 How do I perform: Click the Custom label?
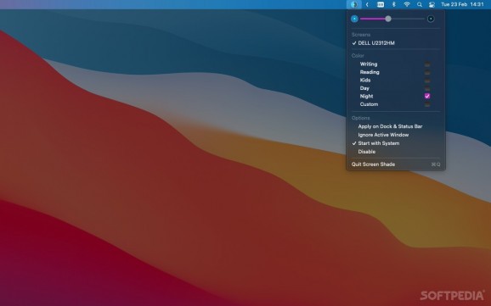tap(369, 104)
